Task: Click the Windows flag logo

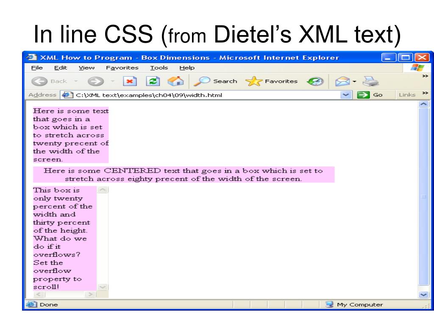Action: click(417, 67)
